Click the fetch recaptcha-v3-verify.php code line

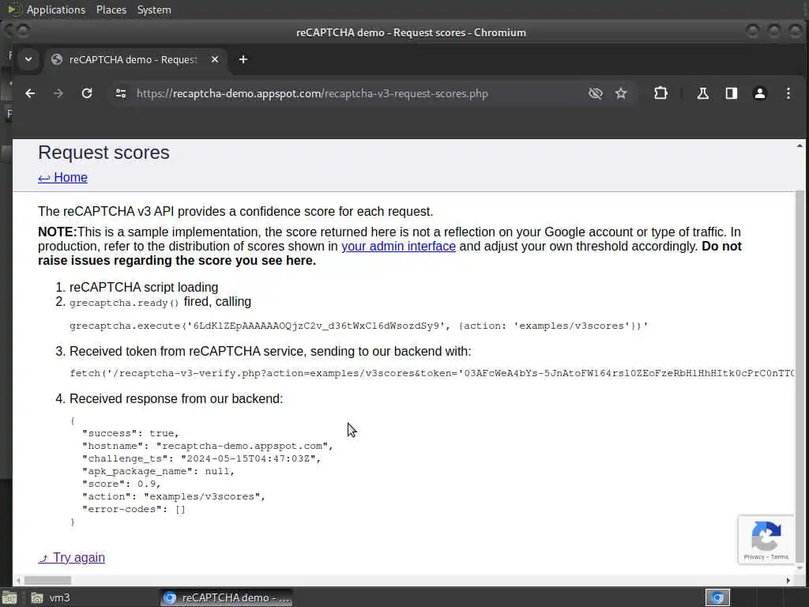tap(432, 373)
